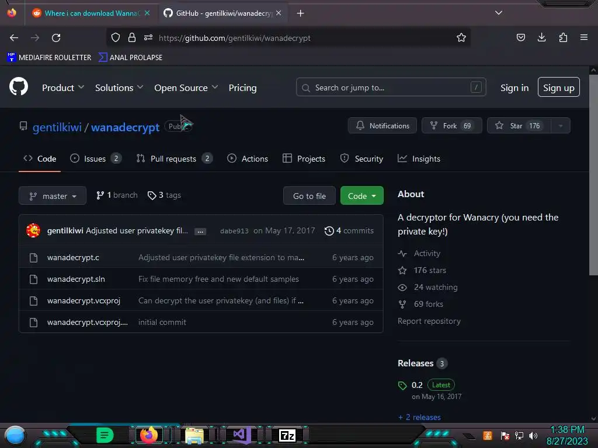Open the Code repository tab
Image resolution: width=598 pixels, height=448 pixels.
pyautogui.click(x=40, y=159)
